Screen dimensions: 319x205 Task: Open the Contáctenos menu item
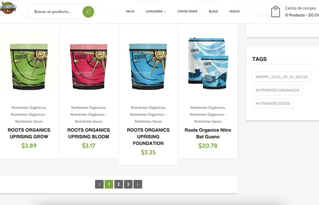pos(187,11)
